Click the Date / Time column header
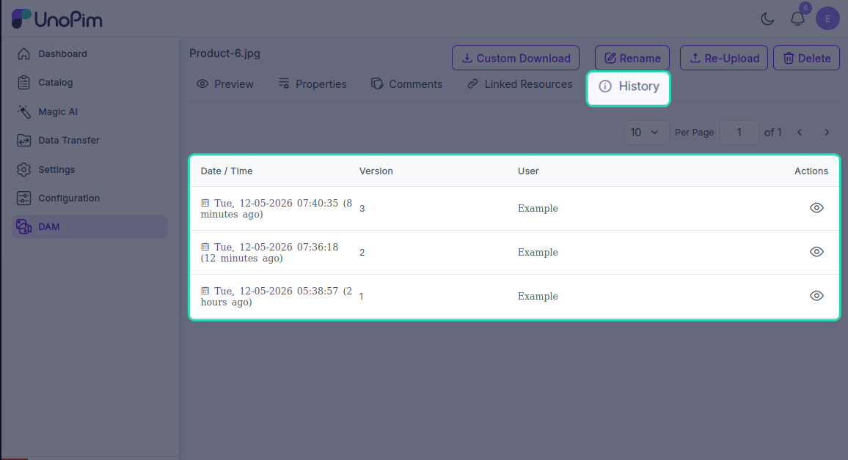Viewport: 848px width, 460px height. coord(227,171)
